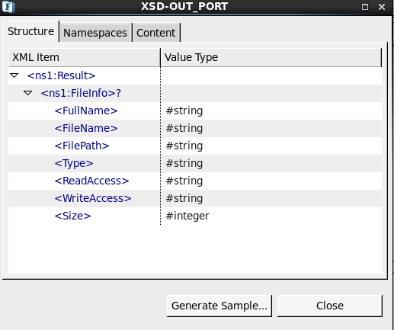
Task: Switch to the Namespaces tab
Action: coord(95,33)
